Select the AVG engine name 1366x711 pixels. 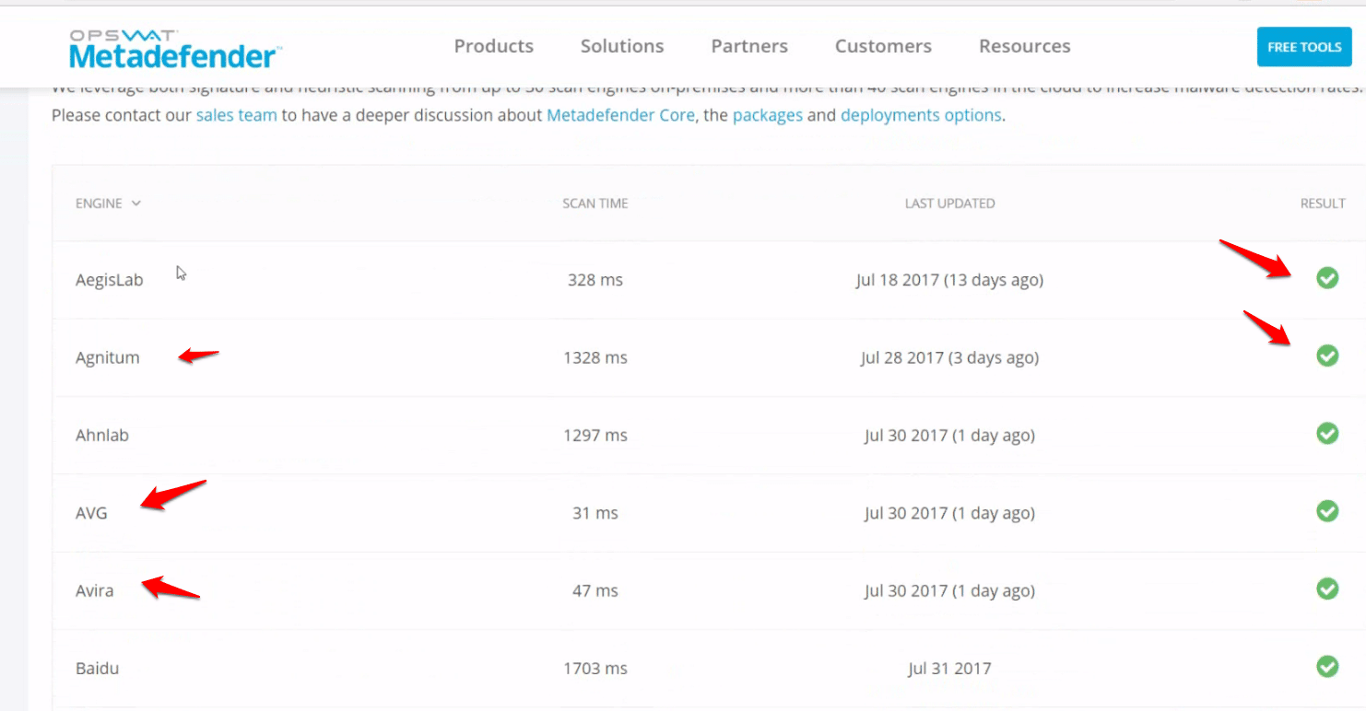pyautogui.click(x=91, y=513)
